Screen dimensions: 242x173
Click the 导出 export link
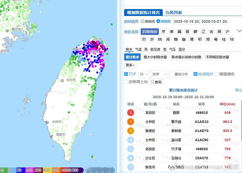238,90
